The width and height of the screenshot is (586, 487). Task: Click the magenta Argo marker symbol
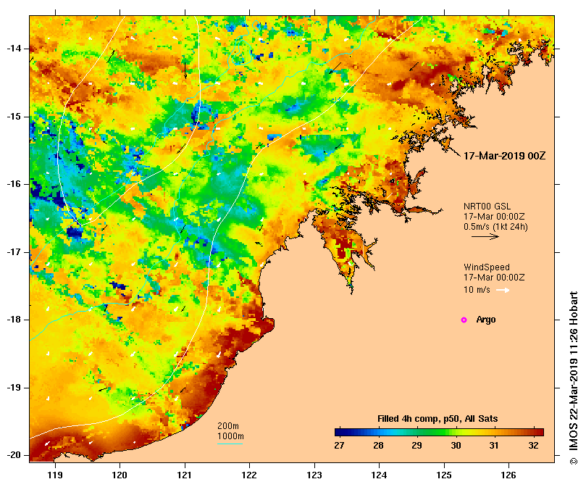pyautogui.click(x=464, y=320)
